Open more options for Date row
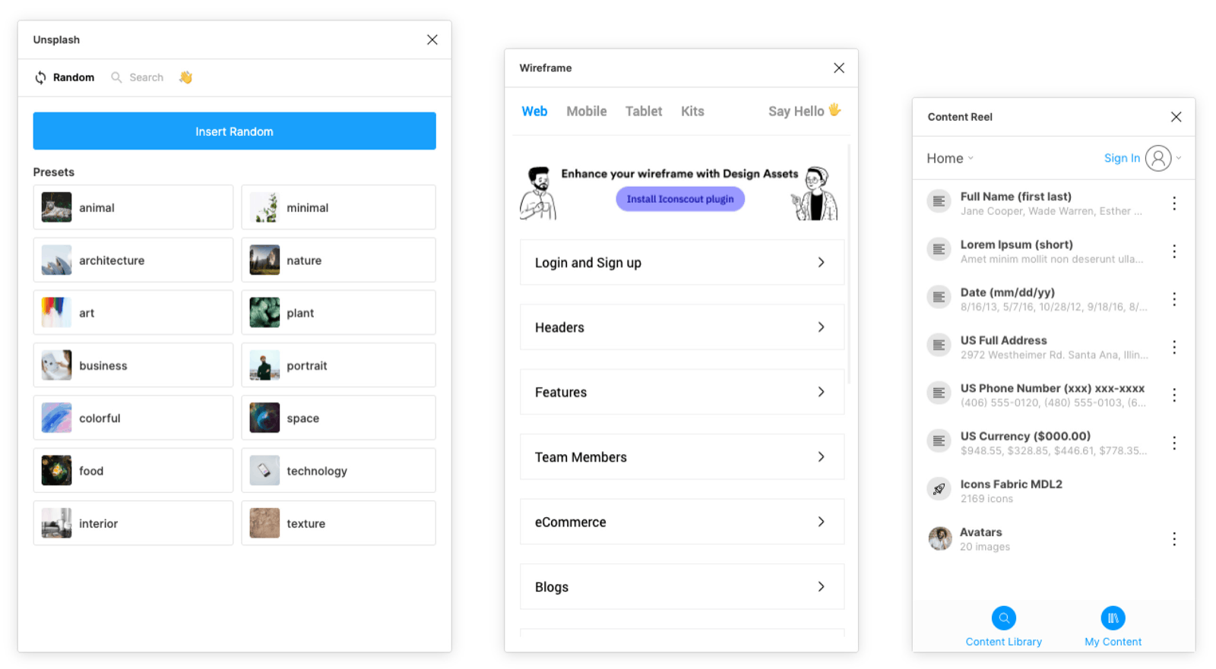 (1174, 299)
